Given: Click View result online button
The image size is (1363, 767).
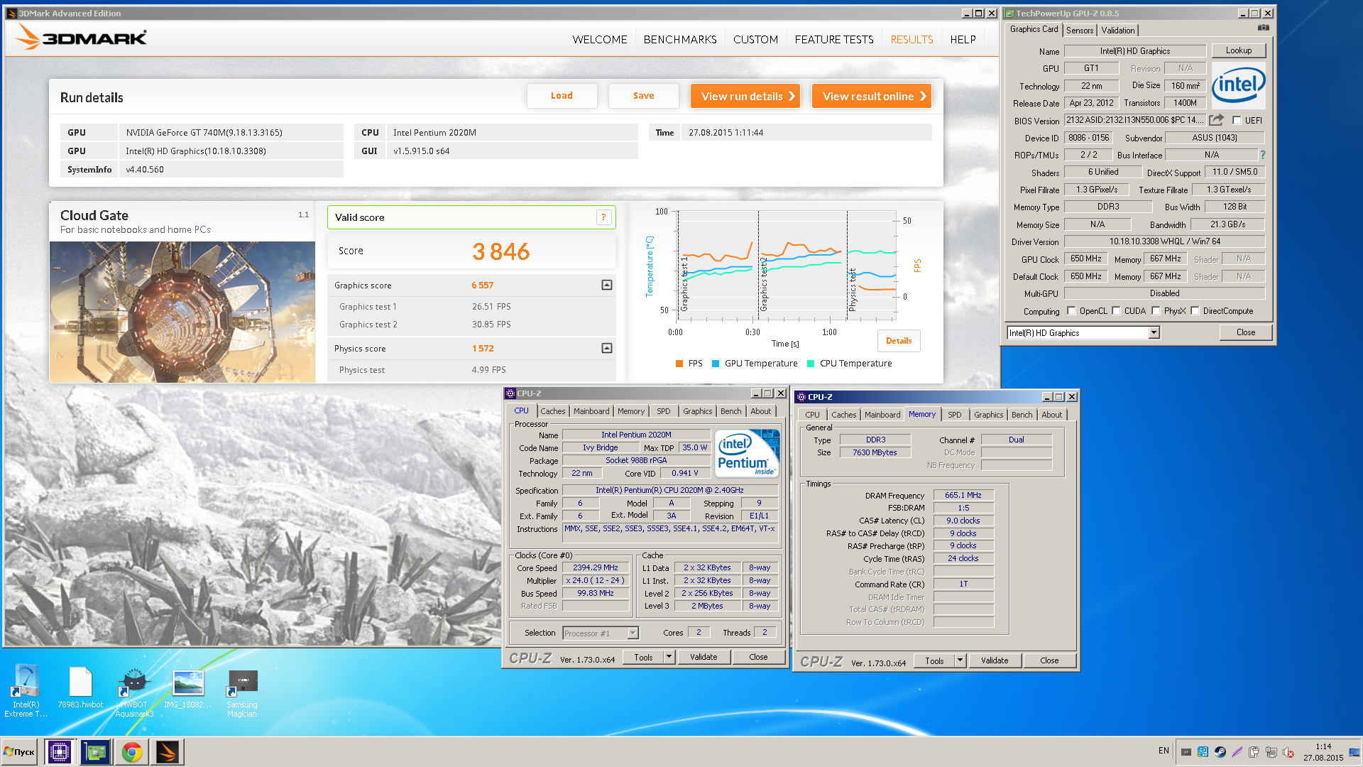Looking at the screenshot, I should point(872,96).
